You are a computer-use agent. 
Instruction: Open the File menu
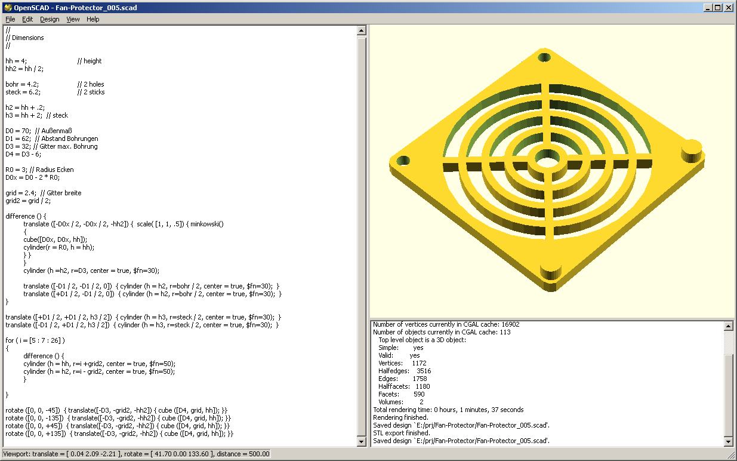(x=10, y=19)
